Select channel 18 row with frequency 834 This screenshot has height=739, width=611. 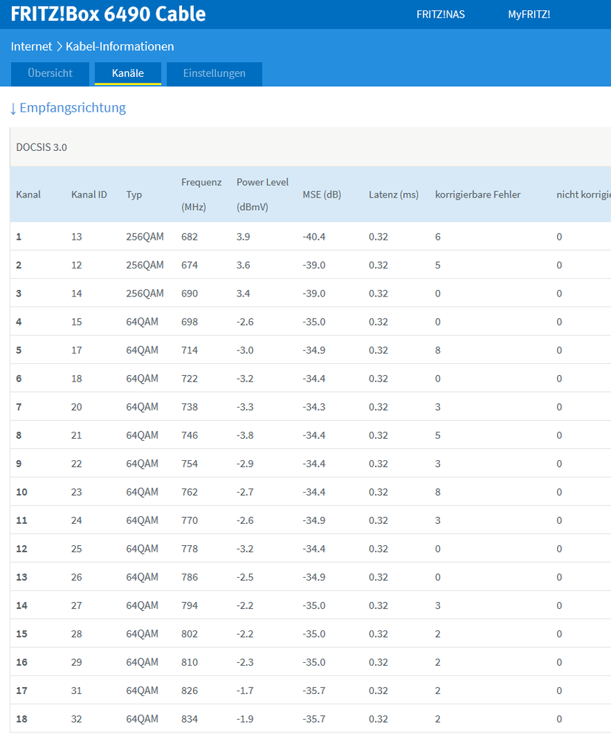pyautogui.click(x=189, y=719)
